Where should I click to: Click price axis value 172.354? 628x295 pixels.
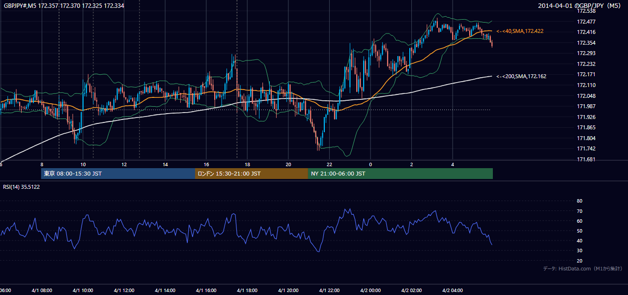pyautogui.click(x=586, y=43)
